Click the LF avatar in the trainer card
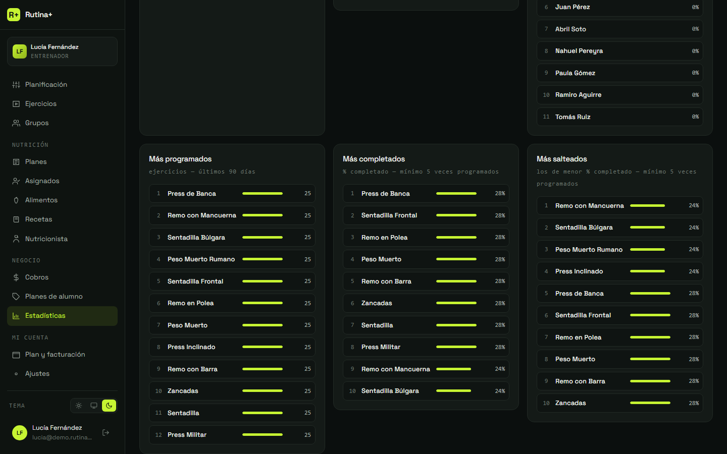The width and height of the screenshot is (727, 454). click(20, 51)
